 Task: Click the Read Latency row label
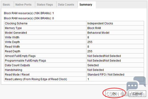(x=36, y=79)
